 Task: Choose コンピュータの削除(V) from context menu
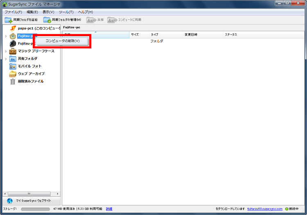[62, 41]
